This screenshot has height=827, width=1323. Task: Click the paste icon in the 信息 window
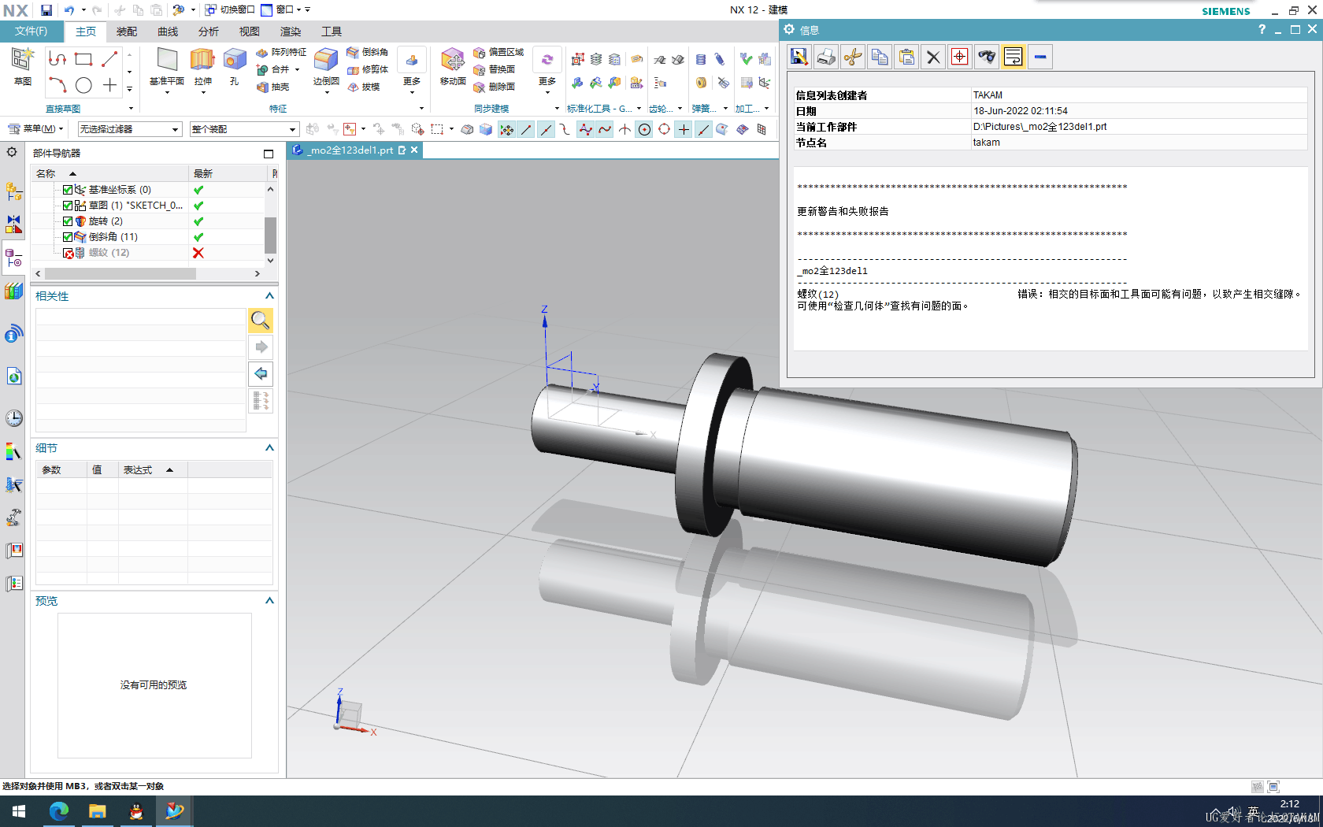coord(906,57)
